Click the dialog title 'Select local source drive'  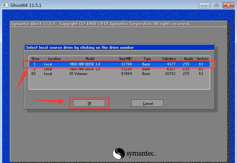coord(80,48)
